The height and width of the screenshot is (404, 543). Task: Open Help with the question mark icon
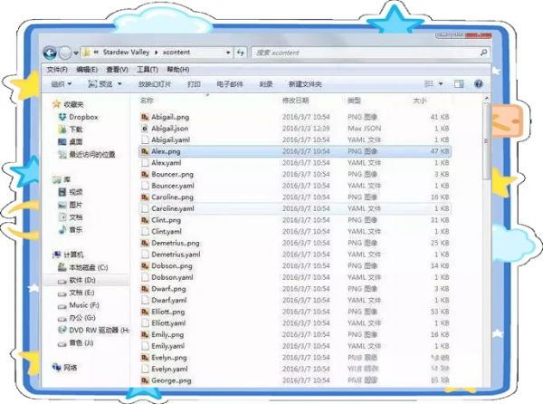478,84
